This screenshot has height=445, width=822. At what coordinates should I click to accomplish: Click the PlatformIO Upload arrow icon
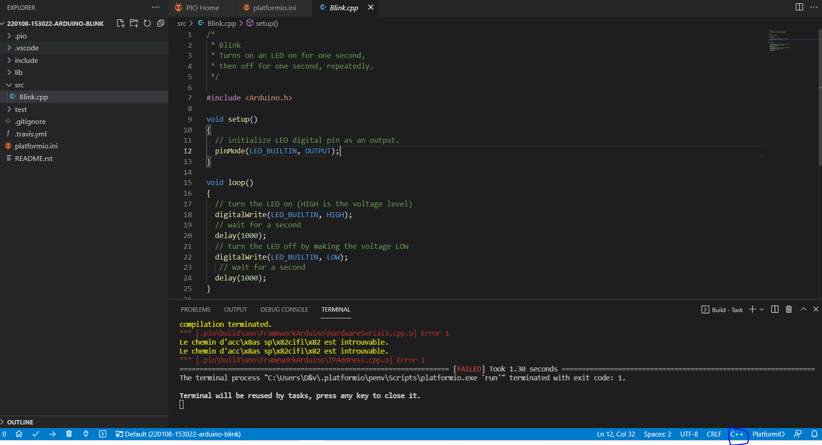point(52,434)
